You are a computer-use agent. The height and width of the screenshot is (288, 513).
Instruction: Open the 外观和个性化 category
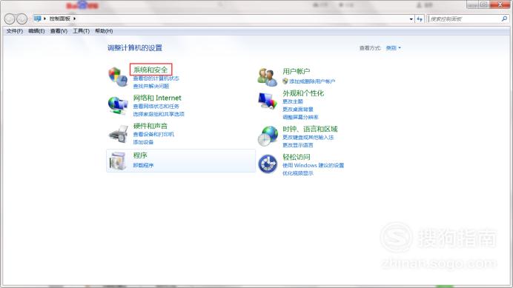click(303, 93)
